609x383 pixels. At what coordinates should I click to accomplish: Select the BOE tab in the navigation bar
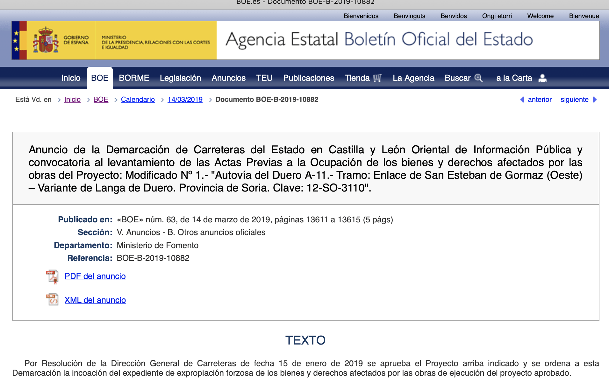pyautogui.click(x=100, y=78)
